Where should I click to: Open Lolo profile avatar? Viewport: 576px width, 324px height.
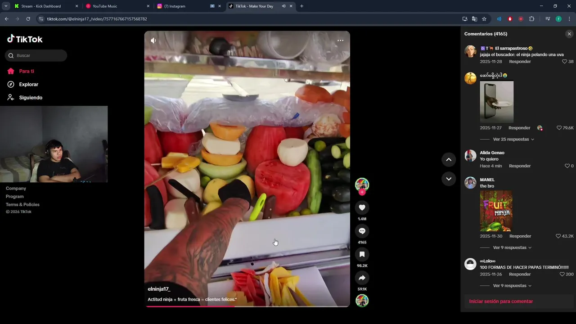click(x=470, y=264)
